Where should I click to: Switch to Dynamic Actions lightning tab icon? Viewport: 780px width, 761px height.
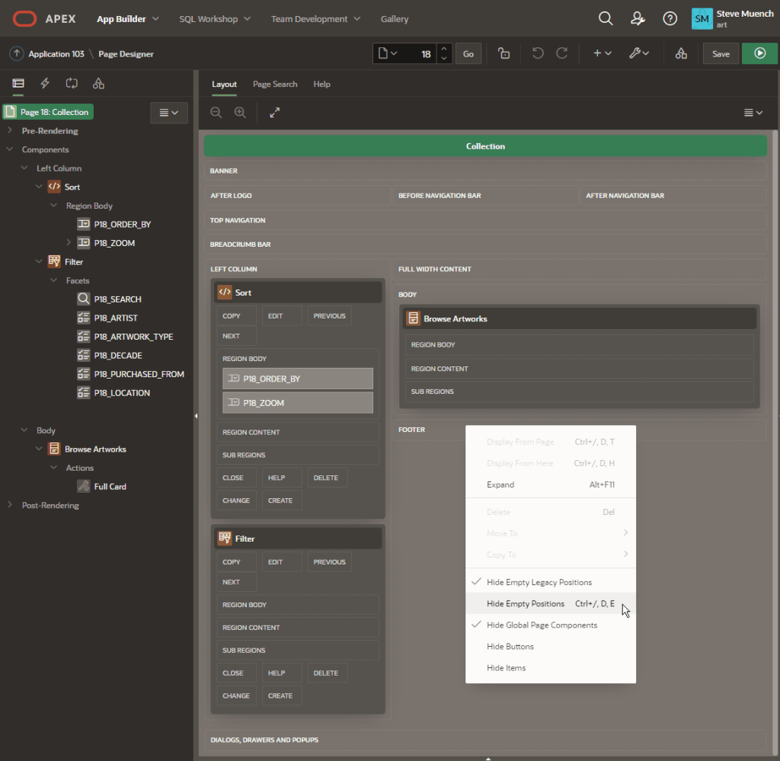tap(45, 83)
